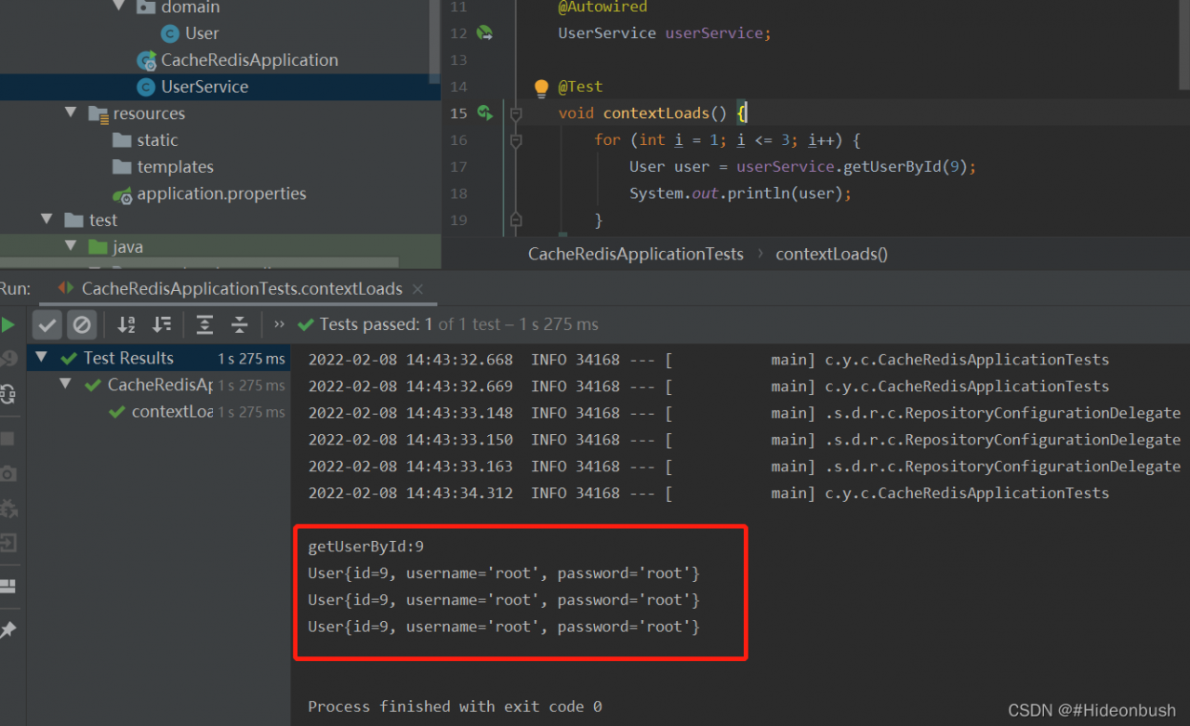Viewport: 1190px width, 726px height.
Task: Click line number 18 in gutter
Action: [458, 194]
